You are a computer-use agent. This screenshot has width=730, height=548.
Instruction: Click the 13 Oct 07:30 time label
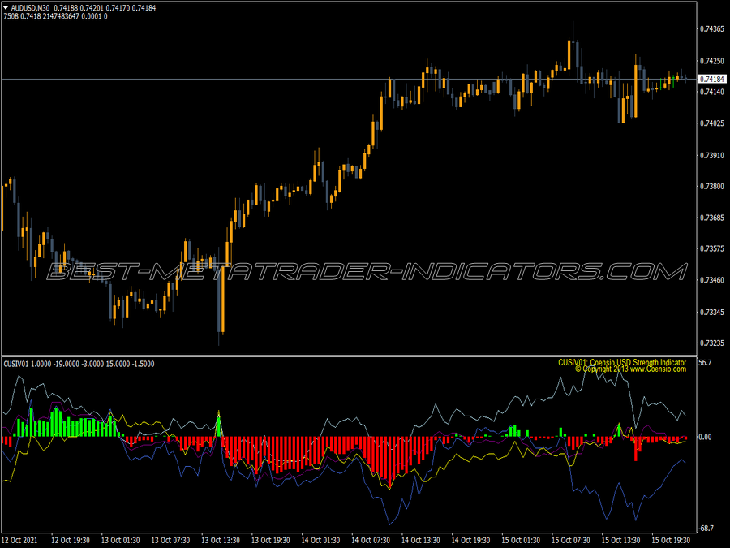(170, 541)
